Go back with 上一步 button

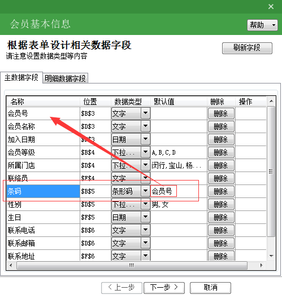[x=122, y=288]
